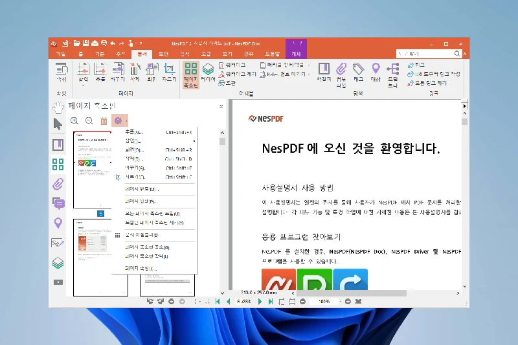Click the Delete pages ribbon icon

135,72
